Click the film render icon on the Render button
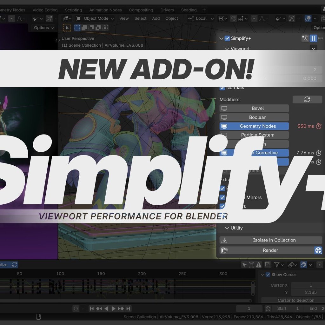The width and height of the screenshot is (325, 325). tap(318, 250)
